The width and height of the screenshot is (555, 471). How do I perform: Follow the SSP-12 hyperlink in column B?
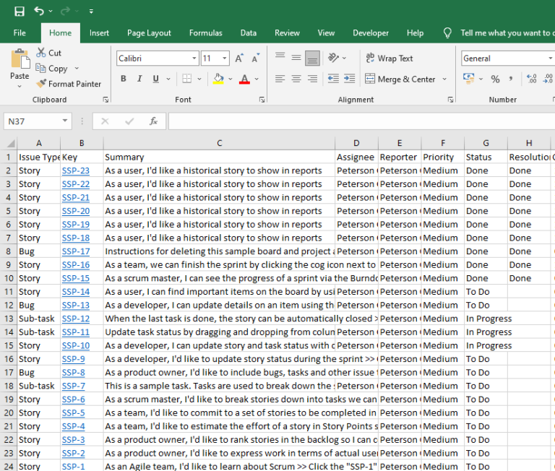click(x=76, y=319)
